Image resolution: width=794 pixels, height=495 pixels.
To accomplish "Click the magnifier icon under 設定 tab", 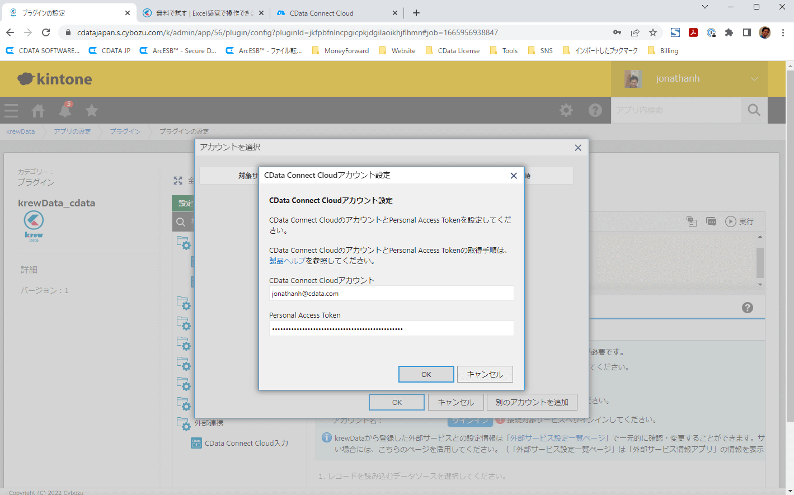I will point(181,222).
